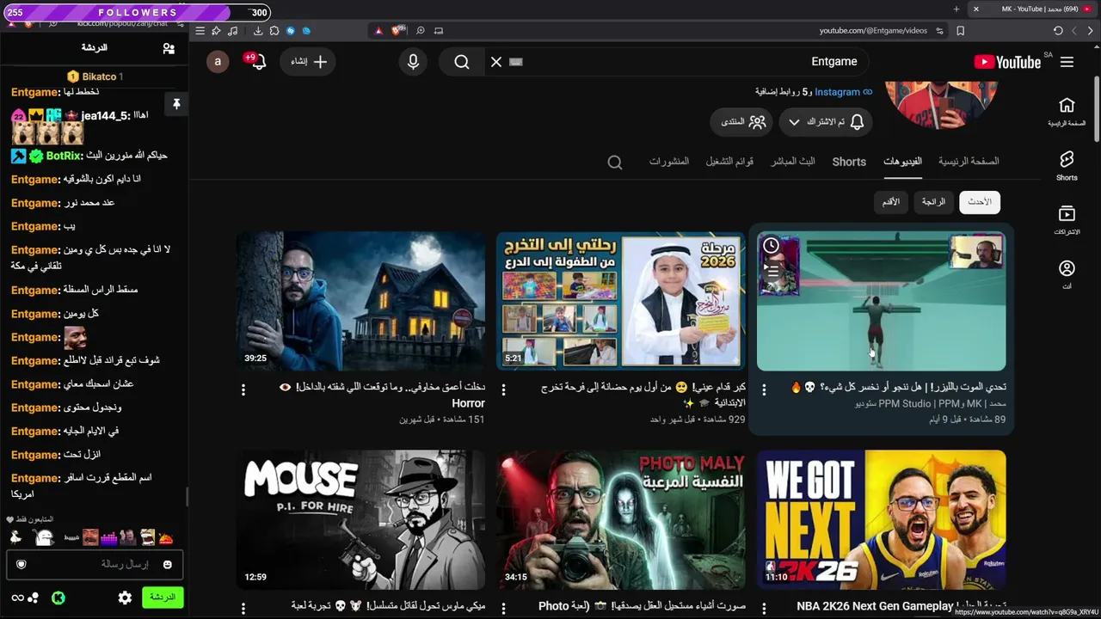Go to the Home icon in the YouTube sidebar
This screenshot has width=1101, height=619.
[x=1067, y=111]
